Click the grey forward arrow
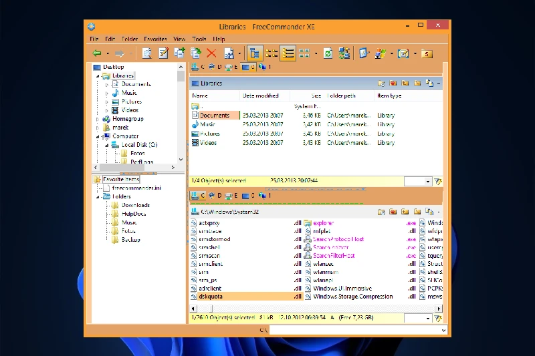Viewport: 535px width, 356px height. point(120,53)
